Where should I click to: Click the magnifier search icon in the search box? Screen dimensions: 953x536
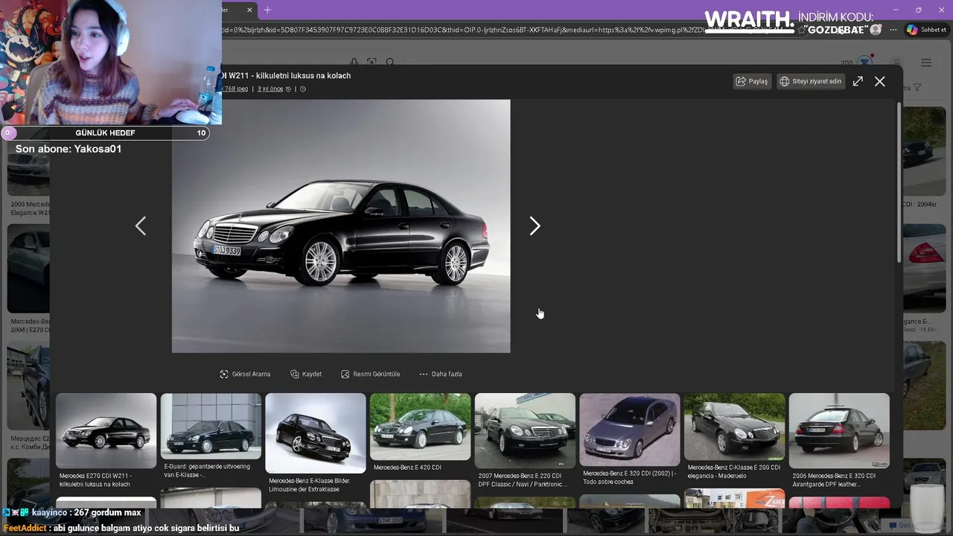coord(389,62)
